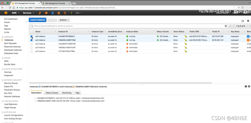The width and height of the screenshot is (251, 123).
Task: Collapse the NETWORK & SECURITY section
Action: [x=3, y=80]
